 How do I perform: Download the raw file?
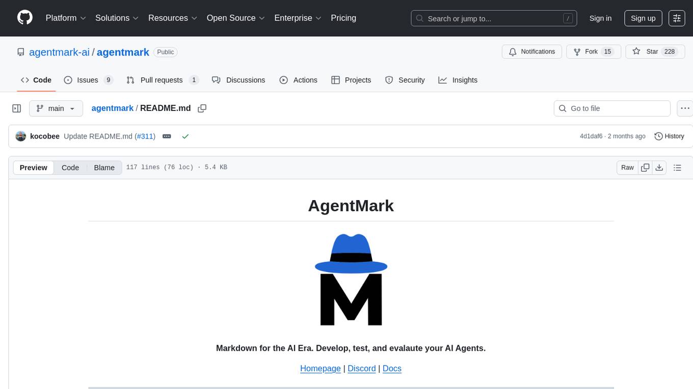659,168
